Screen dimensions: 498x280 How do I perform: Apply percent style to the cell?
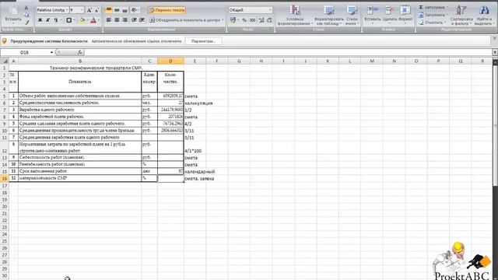(x=244, y=20)
